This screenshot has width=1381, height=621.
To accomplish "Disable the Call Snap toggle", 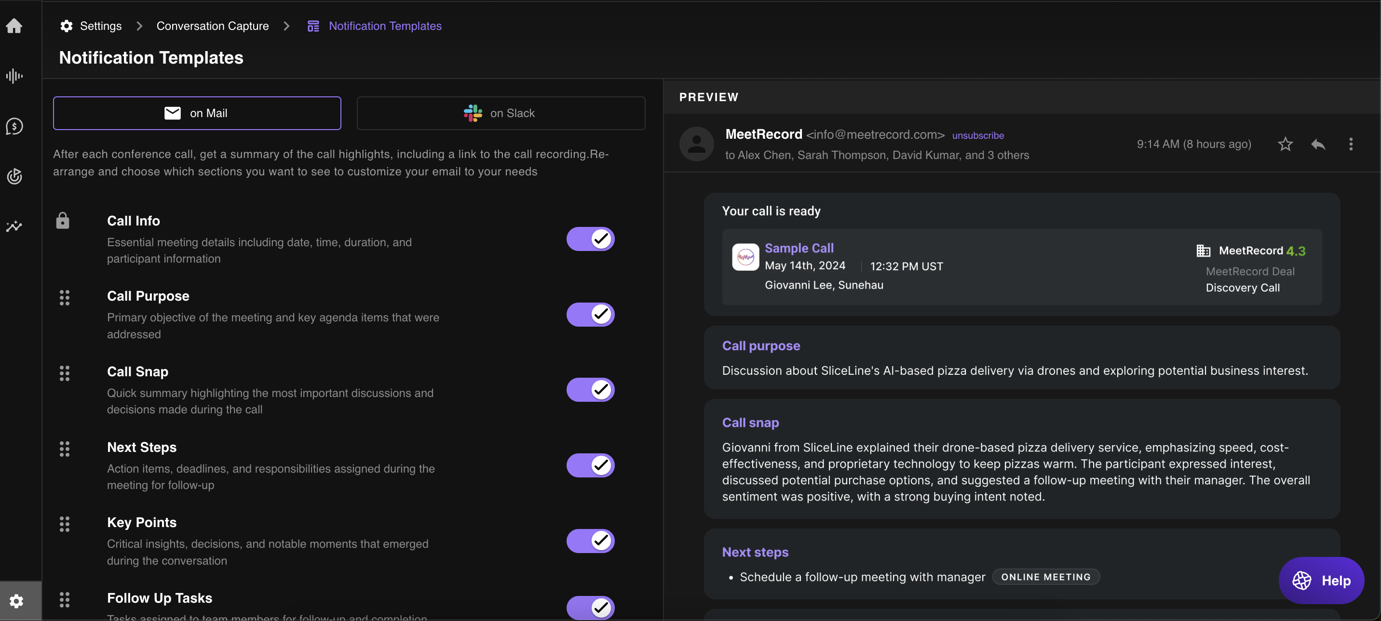I will [x=590, y=390].
